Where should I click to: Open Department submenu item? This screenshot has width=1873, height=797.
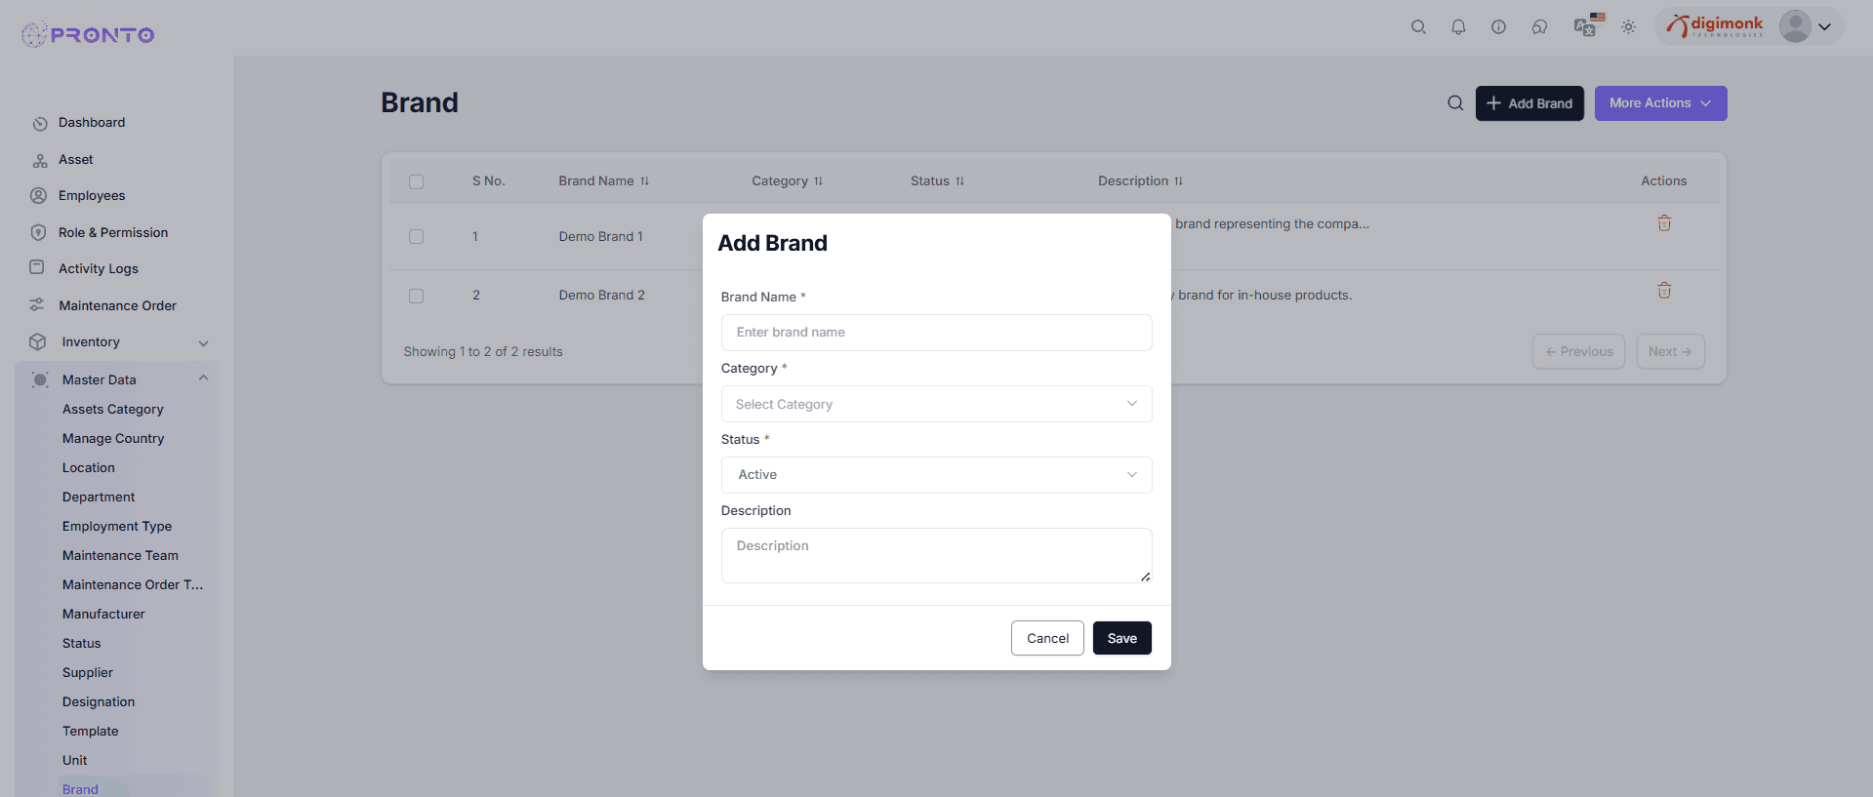tap(99, 498)
